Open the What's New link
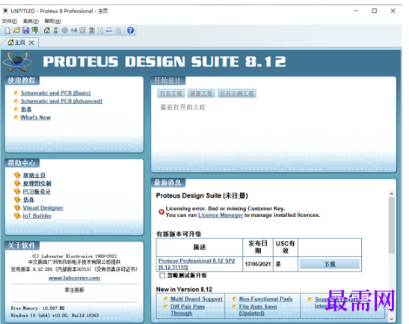This screenshot has height=324, width=409. 36,117
